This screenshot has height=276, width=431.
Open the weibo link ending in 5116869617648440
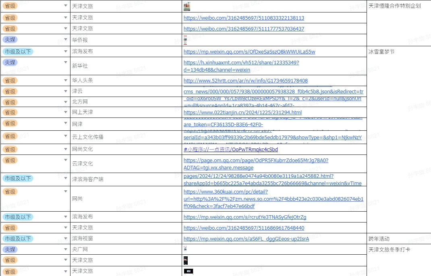pos(244,228)
